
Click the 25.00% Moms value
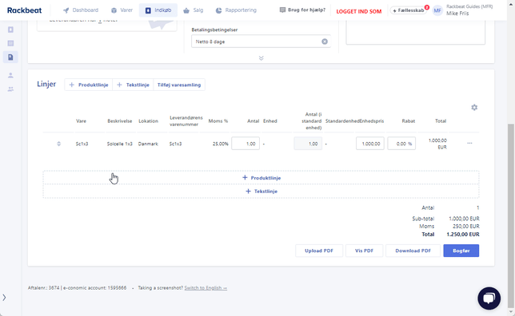220,144
